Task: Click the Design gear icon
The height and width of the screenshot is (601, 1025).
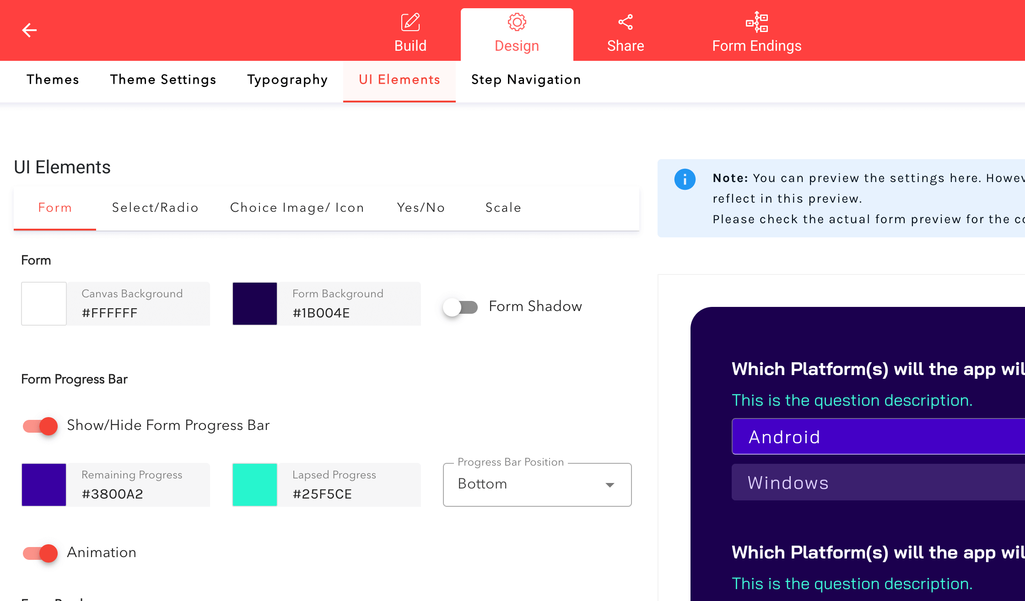Action: click(x=517, y=22)
